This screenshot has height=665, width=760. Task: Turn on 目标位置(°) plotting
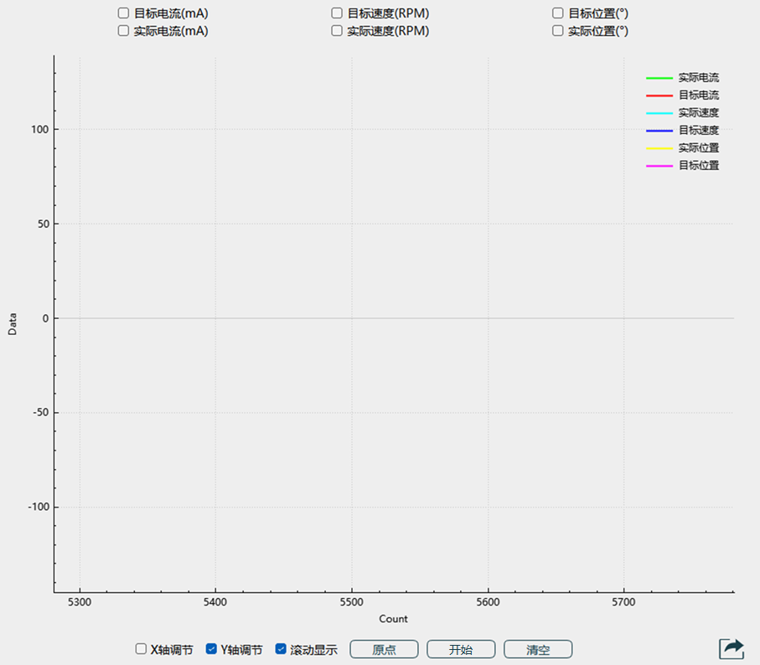coord(558,13)
